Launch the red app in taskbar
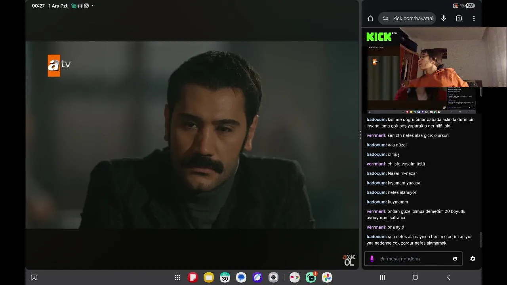This screenshot has height=285, width=507. pyautogui.click(x=193, y=277)
